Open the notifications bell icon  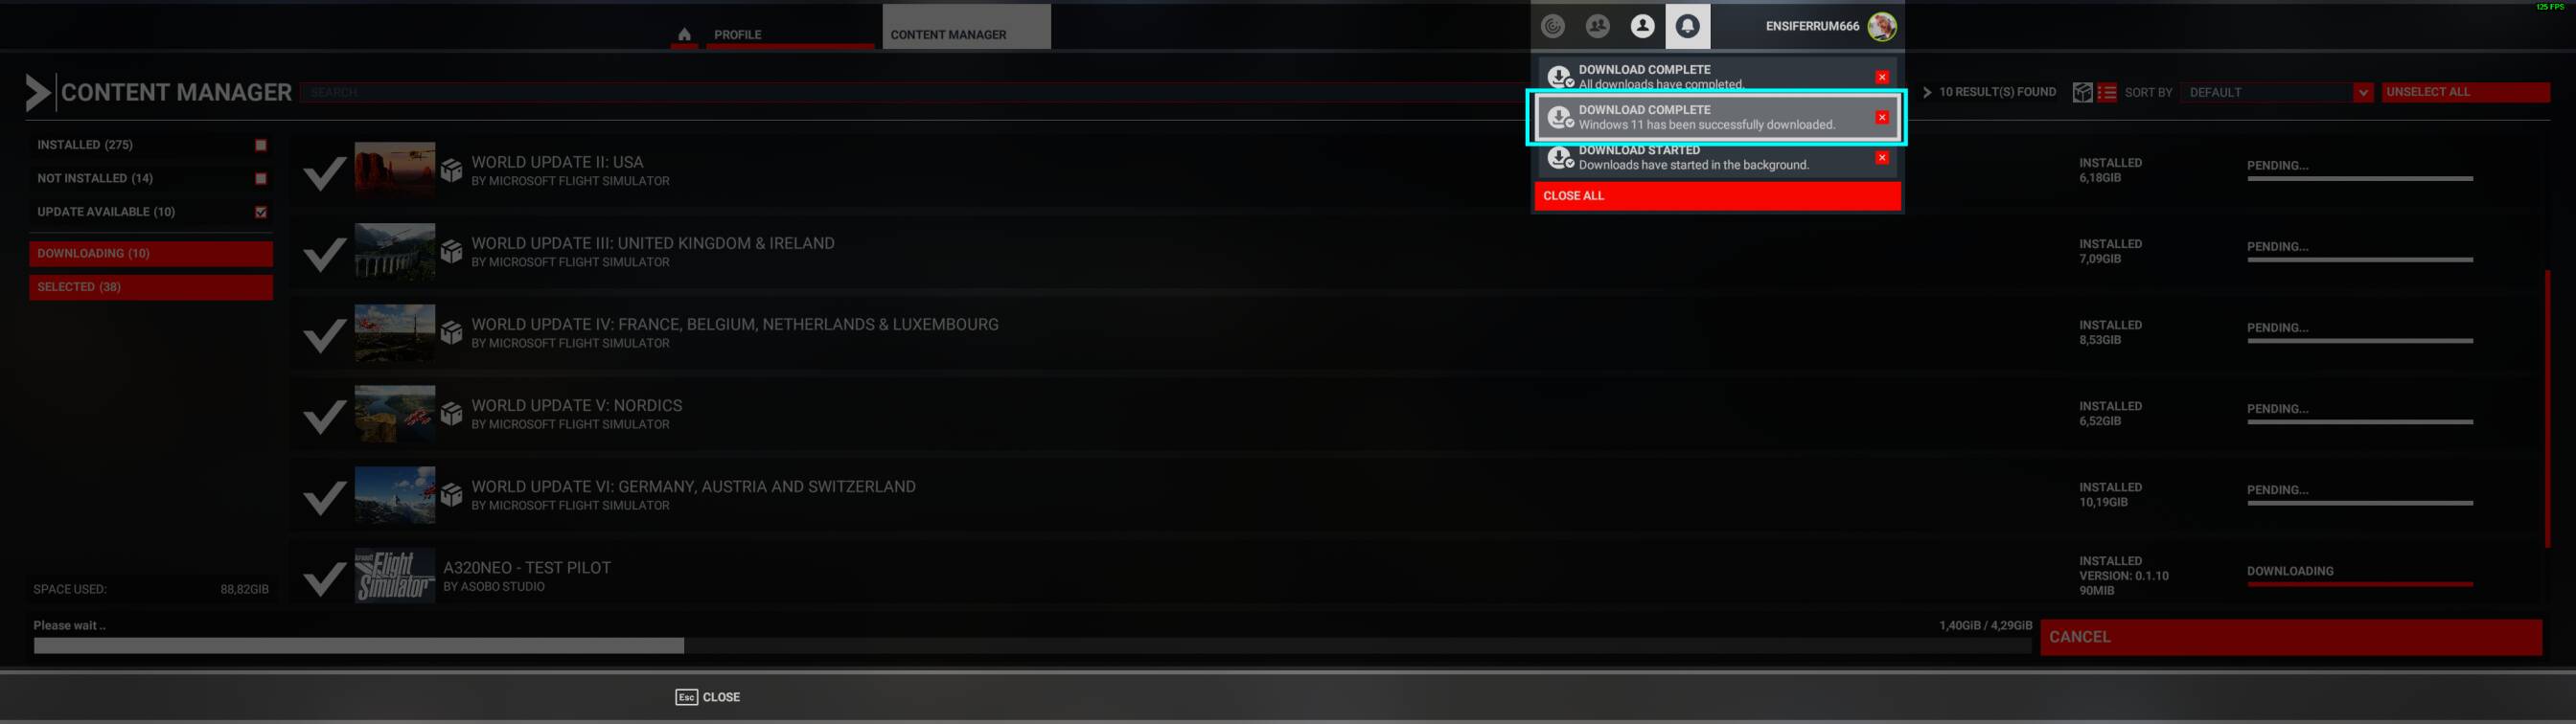click(x=1687, y=26)
